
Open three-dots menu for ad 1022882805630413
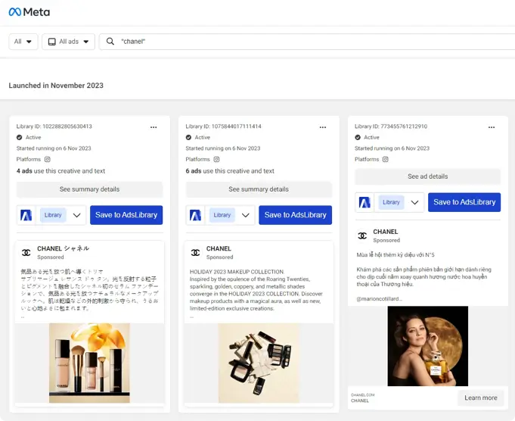pyautogui.click(x=154, y=127)
